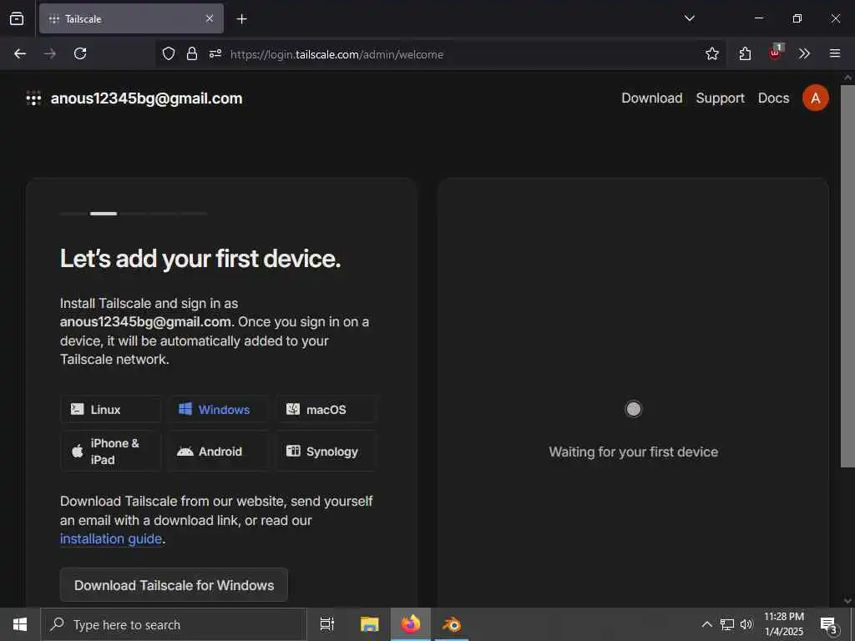Open the tracking protection shield icon
Screen dimensions: 855x641
[169, 53]
